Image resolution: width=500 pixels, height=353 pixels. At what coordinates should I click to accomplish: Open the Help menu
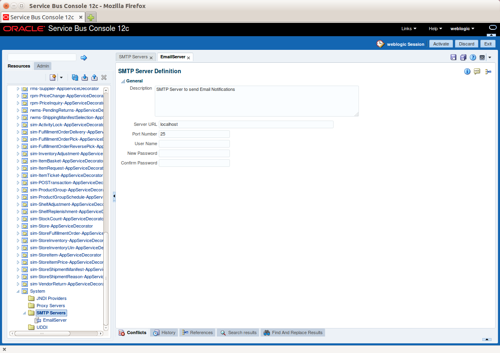coord(435,29)
